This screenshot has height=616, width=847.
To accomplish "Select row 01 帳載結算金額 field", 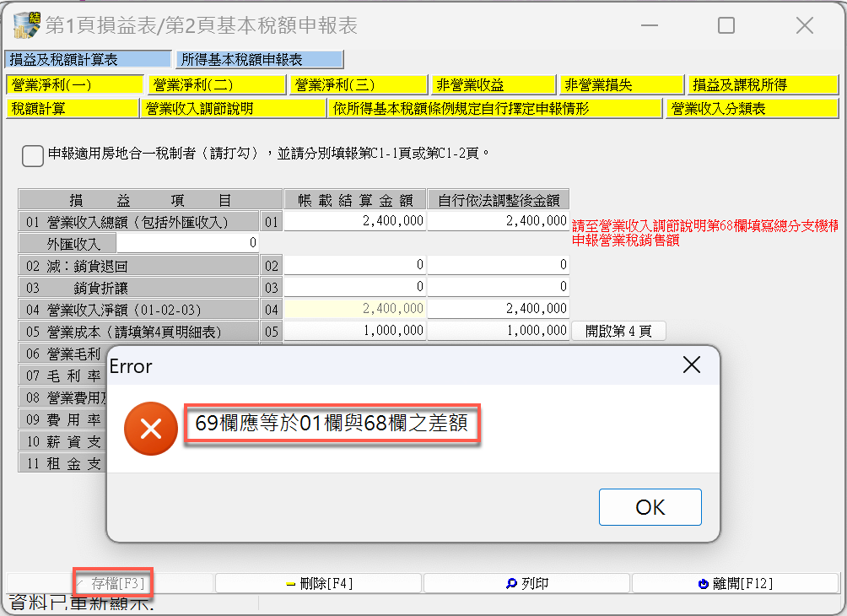I will click(x=355, y=221).
